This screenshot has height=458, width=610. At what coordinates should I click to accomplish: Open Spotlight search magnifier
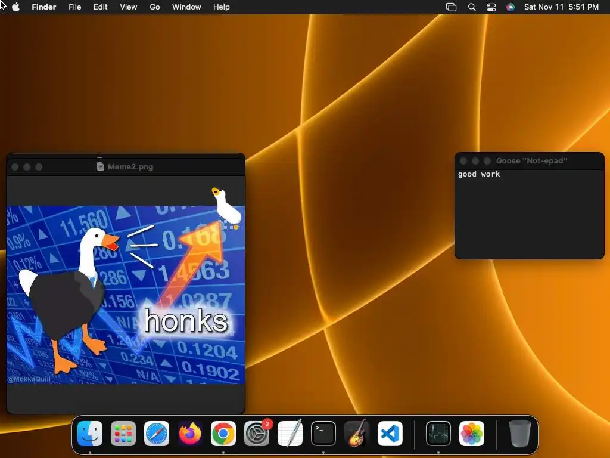coord(472,7)
